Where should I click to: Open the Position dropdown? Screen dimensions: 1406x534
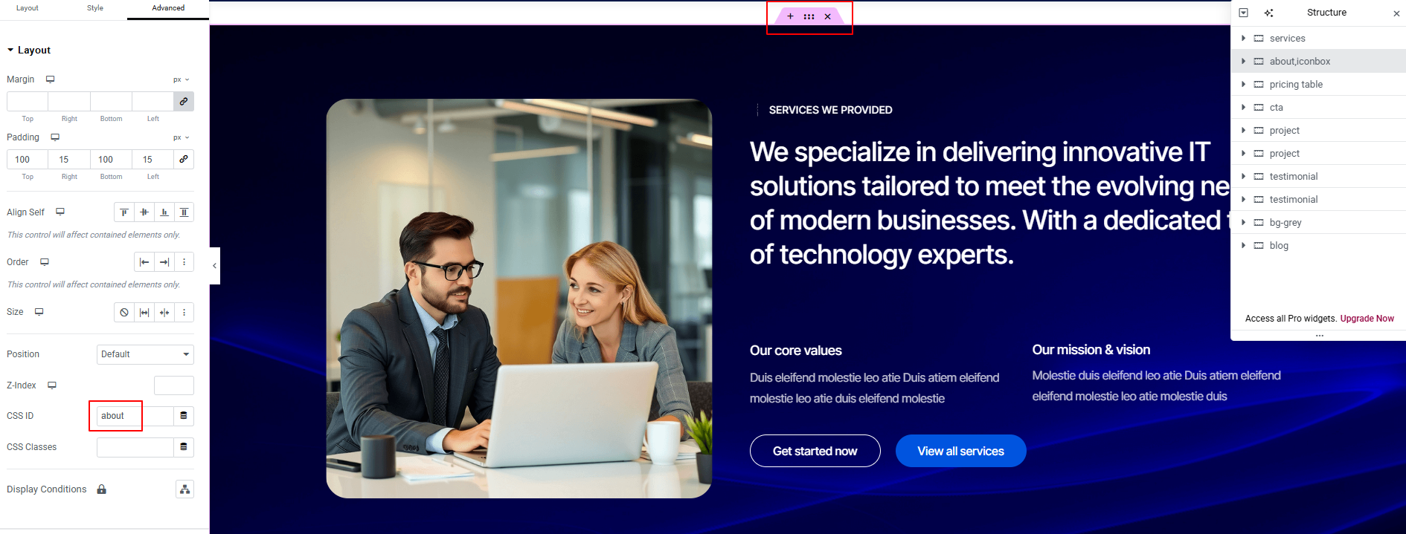point(145,354)
